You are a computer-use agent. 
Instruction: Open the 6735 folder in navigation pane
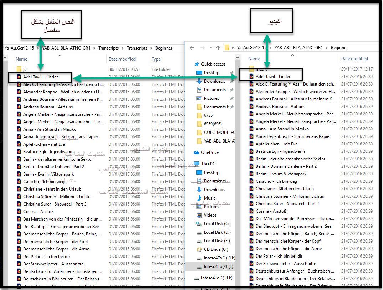click(208, 115)
